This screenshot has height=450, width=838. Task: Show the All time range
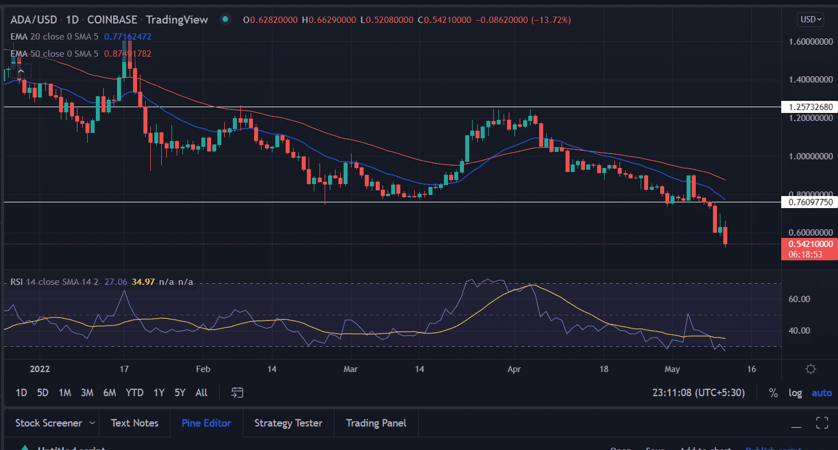click(x=201, y=393)
